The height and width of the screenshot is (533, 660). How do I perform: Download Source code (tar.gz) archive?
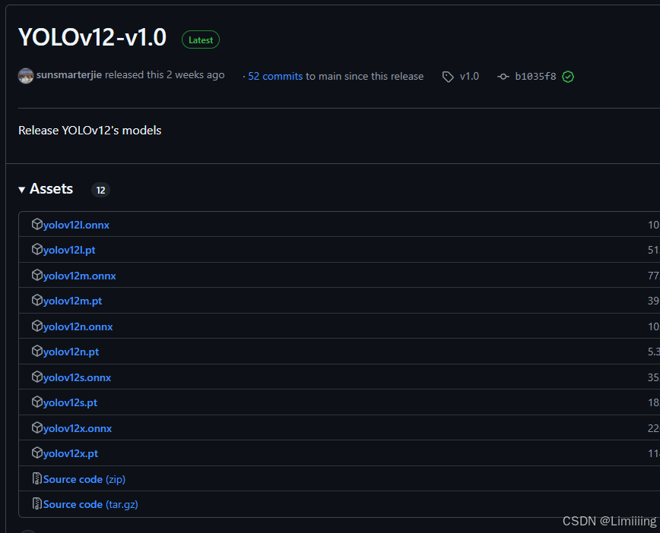tap(90, 504)
